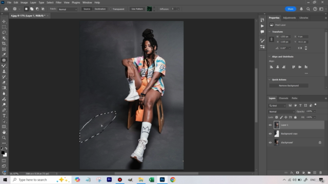Click the pattern preview swatch

[x=149, y=9]
